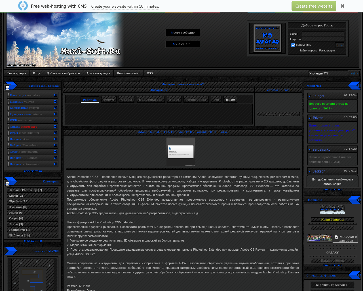This screenshot has width=363, height=291.
Task: Click the GTA MODS partner banner
Action: (x=320, y=238)
